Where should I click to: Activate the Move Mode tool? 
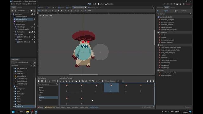[43, 11]
